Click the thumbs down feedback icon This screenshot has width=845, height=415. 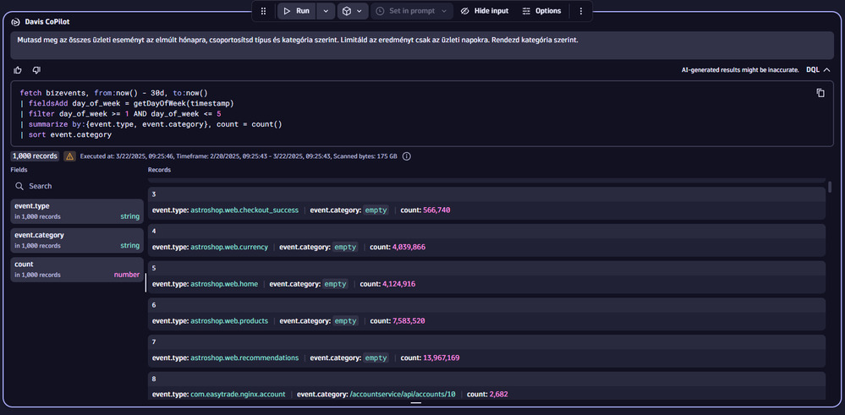pyautogui.click(x=36, y=70)
